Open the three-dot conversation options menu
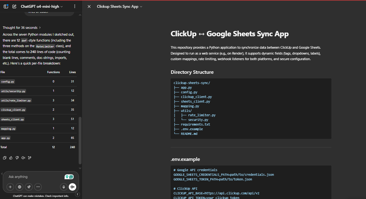The height and width of the screenshot is (199, 366). tap(75, 7)
